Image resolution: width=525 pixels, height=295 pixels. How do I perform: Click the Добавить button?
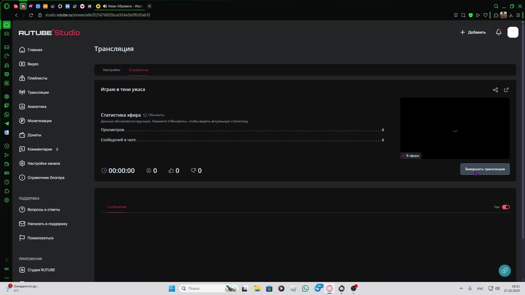pyautogui.click(x=473, y=32)
